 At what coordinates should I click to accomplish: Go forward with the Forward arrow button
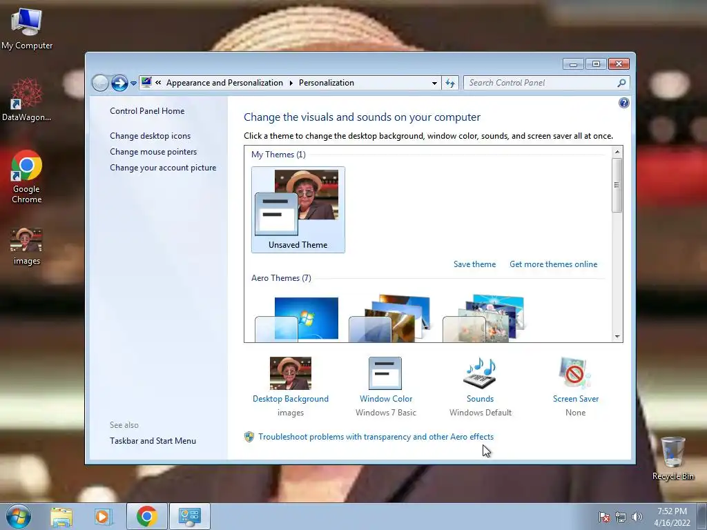coord(119,83)
